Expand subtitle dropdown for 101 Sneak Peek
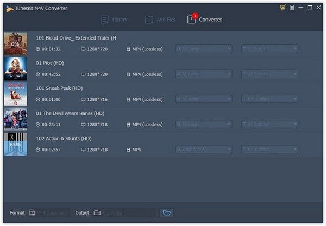This screenshot has width=326, height=226. [269, 99]
